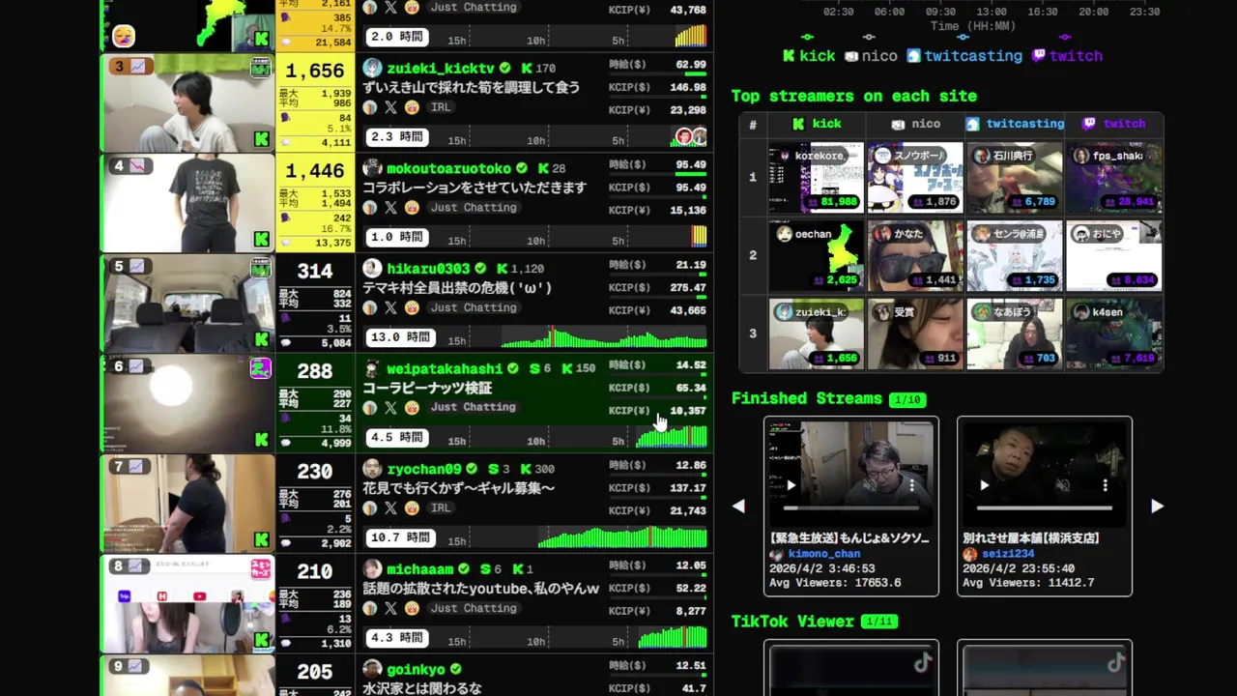Open k4sen's rank 3 twitch thumbnail
This screenshot has height=696, width=1237.
point(1114,334)
